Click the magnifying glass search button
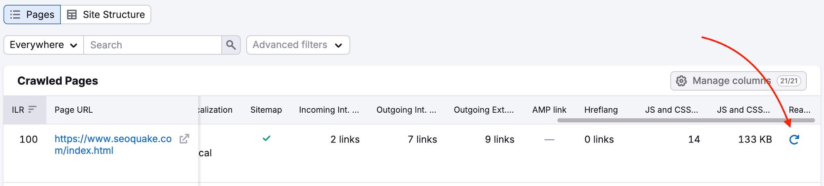Image resolution: width=824 pixels, height=186 pixels. [x=231, y=45]
